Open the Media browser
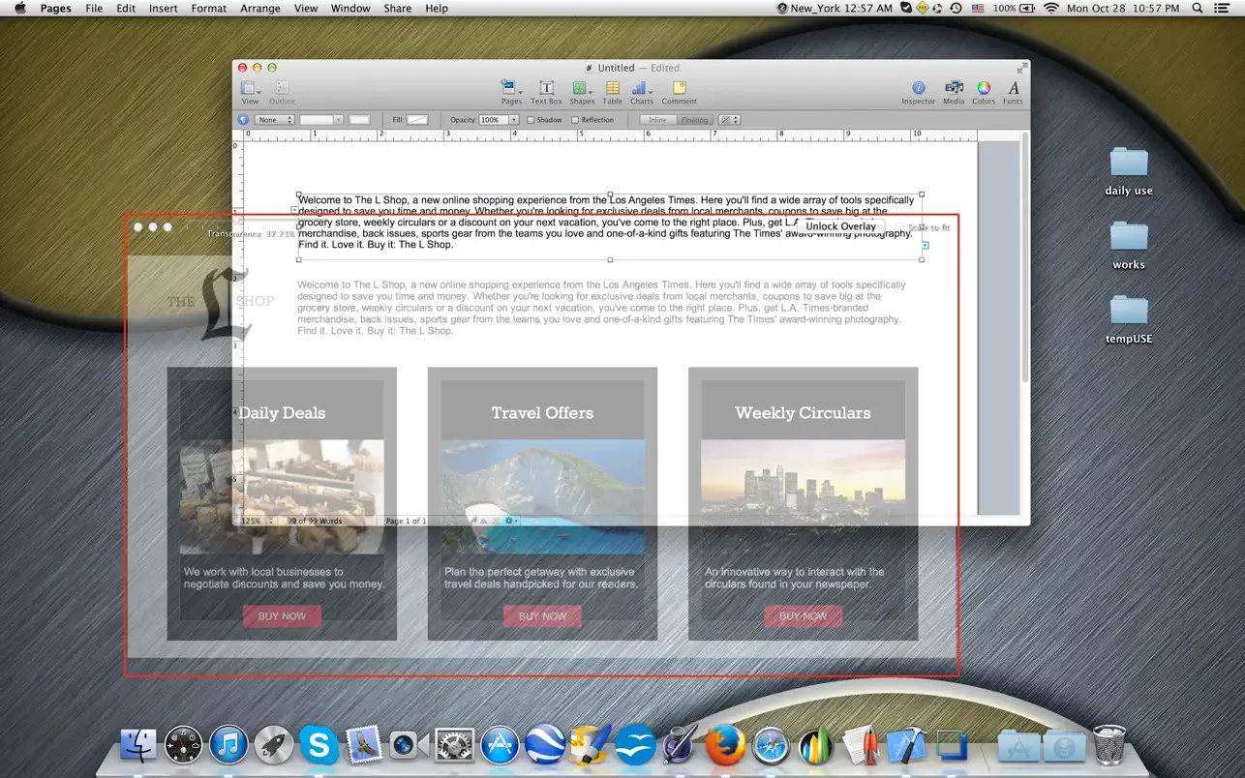Screen dimensions: 1245x778 (954, 91)
